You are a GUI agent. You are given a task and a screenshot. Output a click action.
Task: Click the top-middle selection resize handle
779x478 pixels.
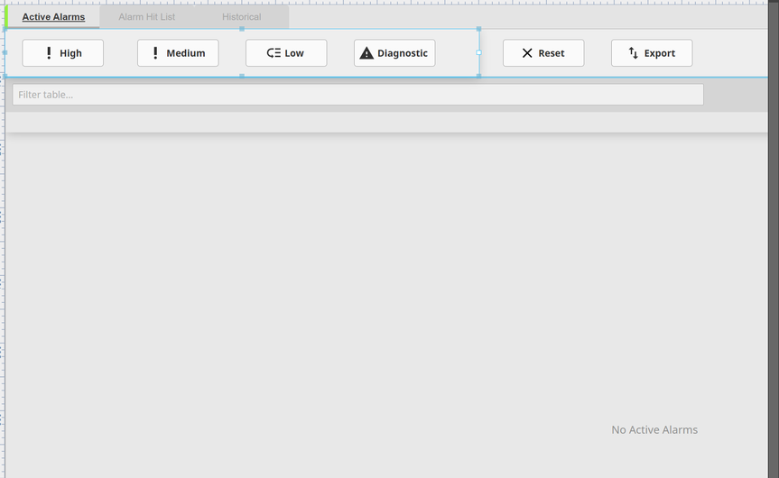coord(242,29)
